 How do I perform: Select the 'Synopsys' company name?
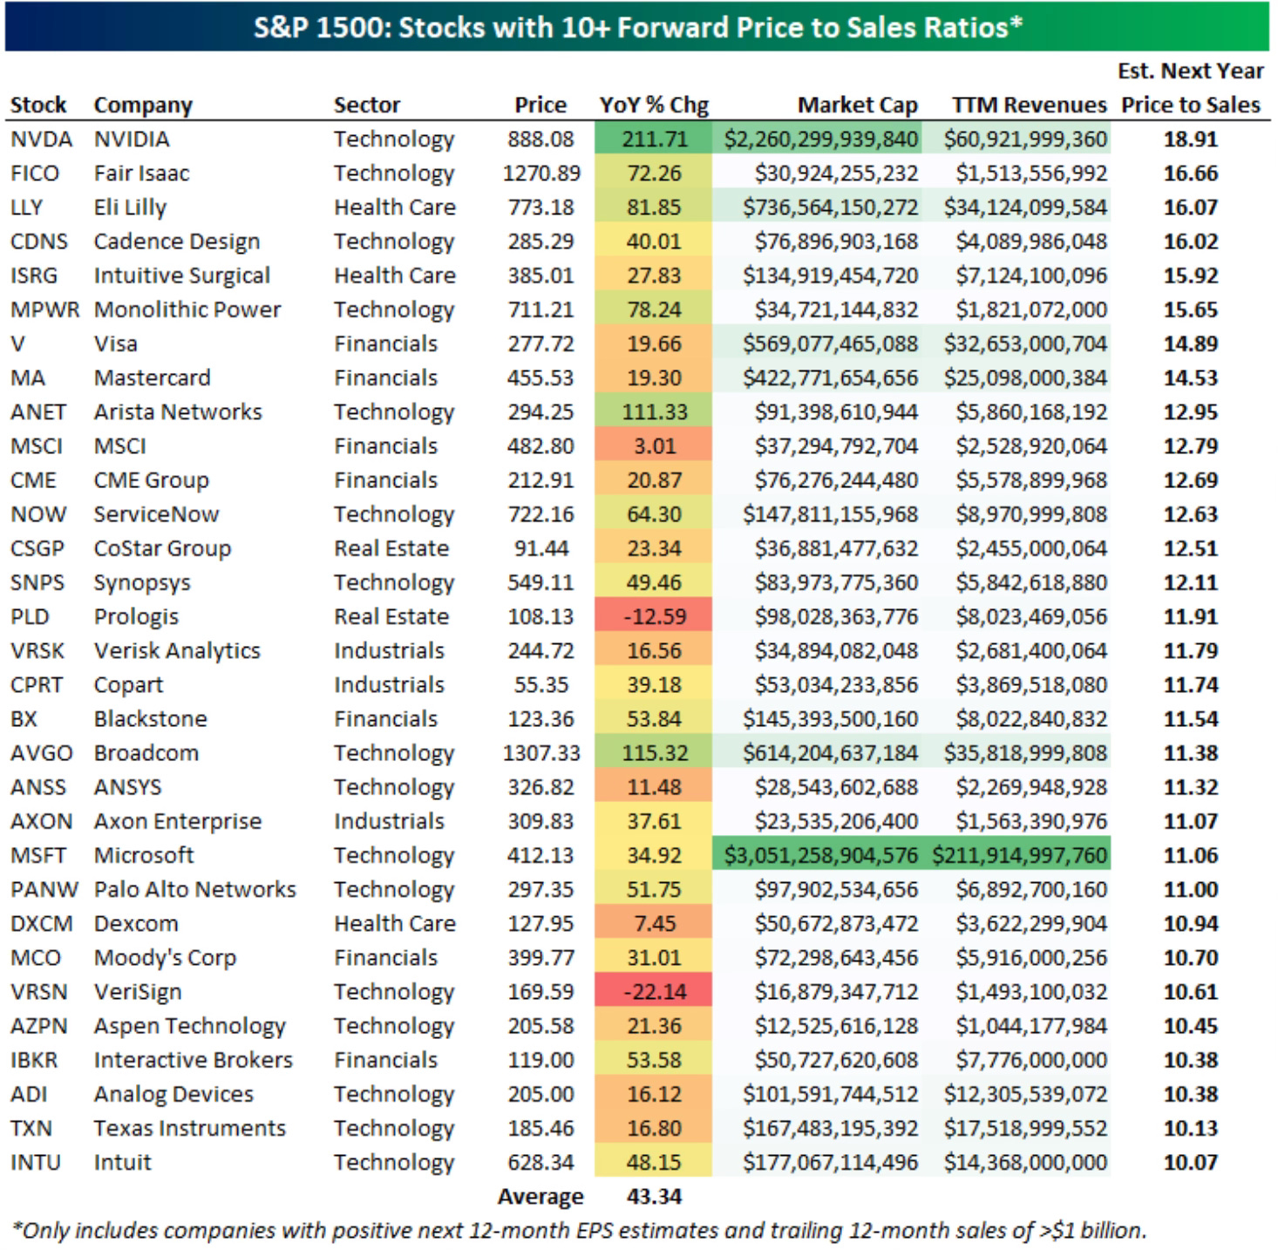click(x=142, y=582)
